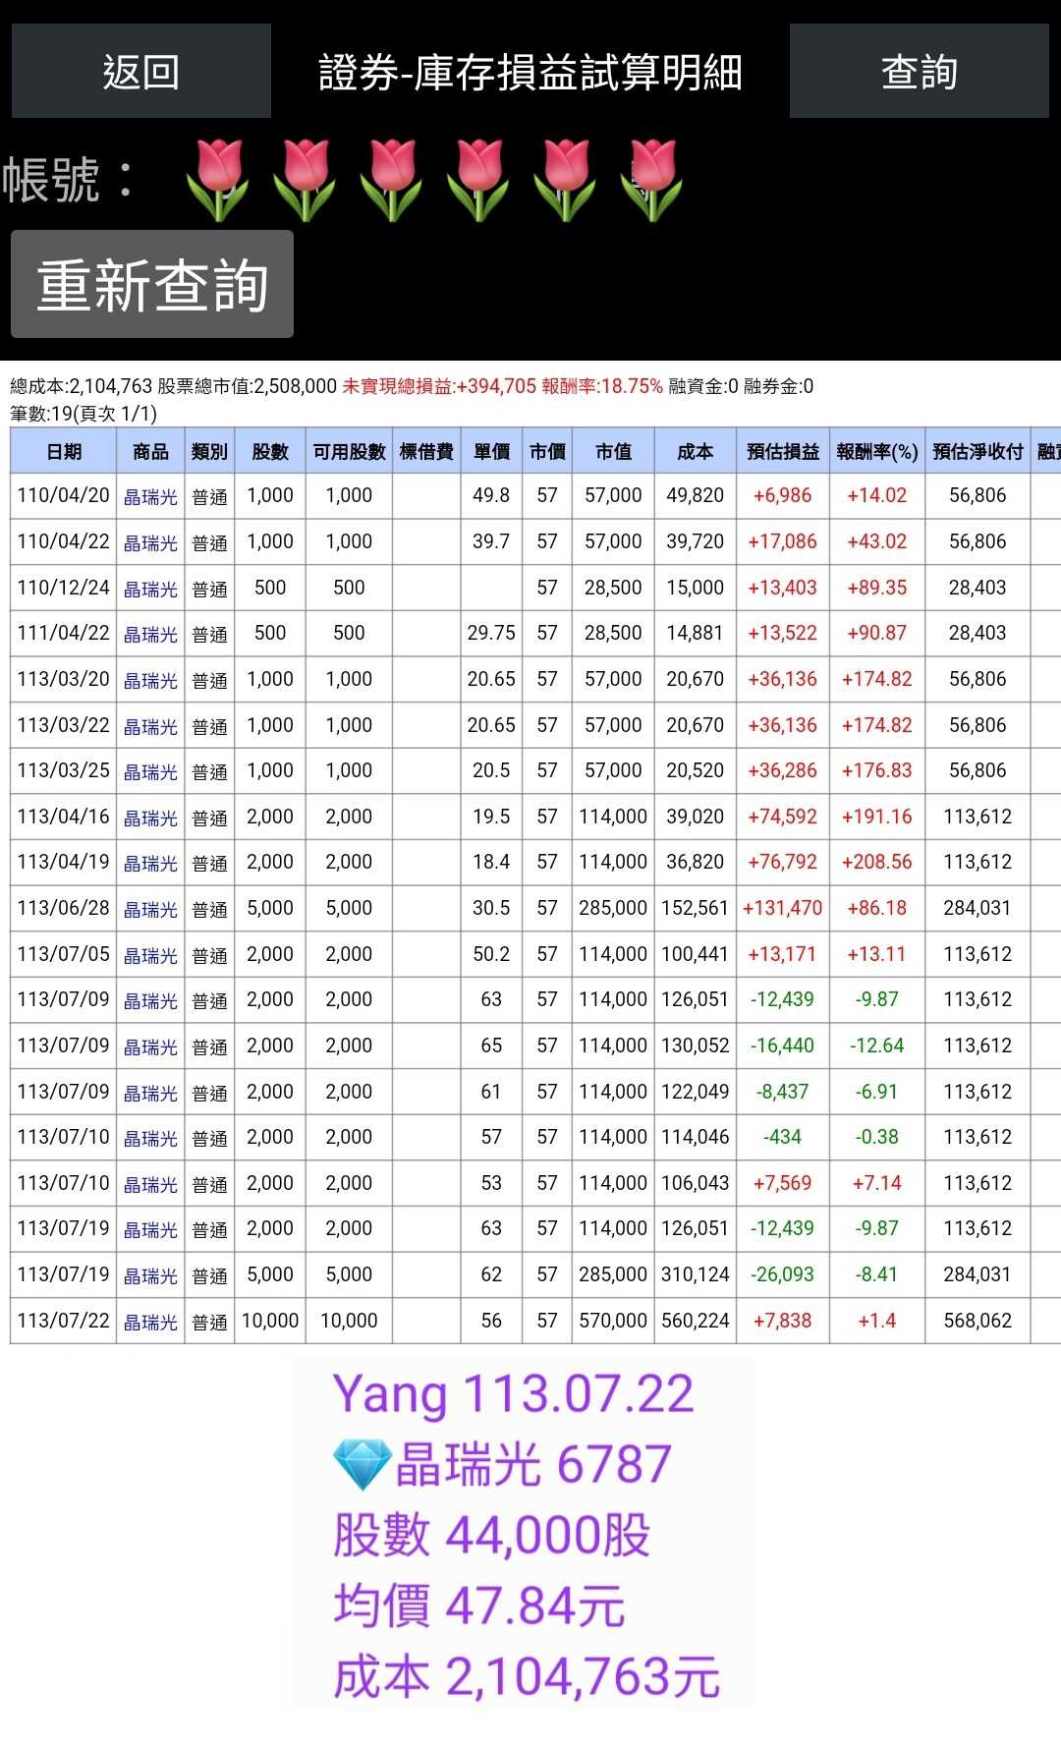Click the 報酬率(%) column header
The image size is (1061, 1751).
coord(876,451)
